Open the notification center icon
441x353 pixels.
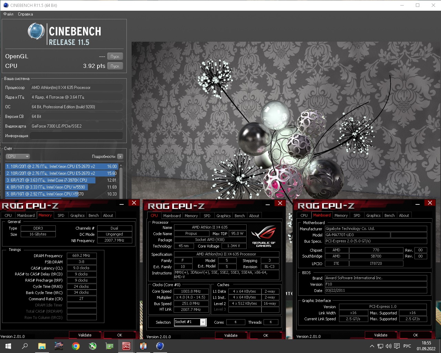coord(397,346)
